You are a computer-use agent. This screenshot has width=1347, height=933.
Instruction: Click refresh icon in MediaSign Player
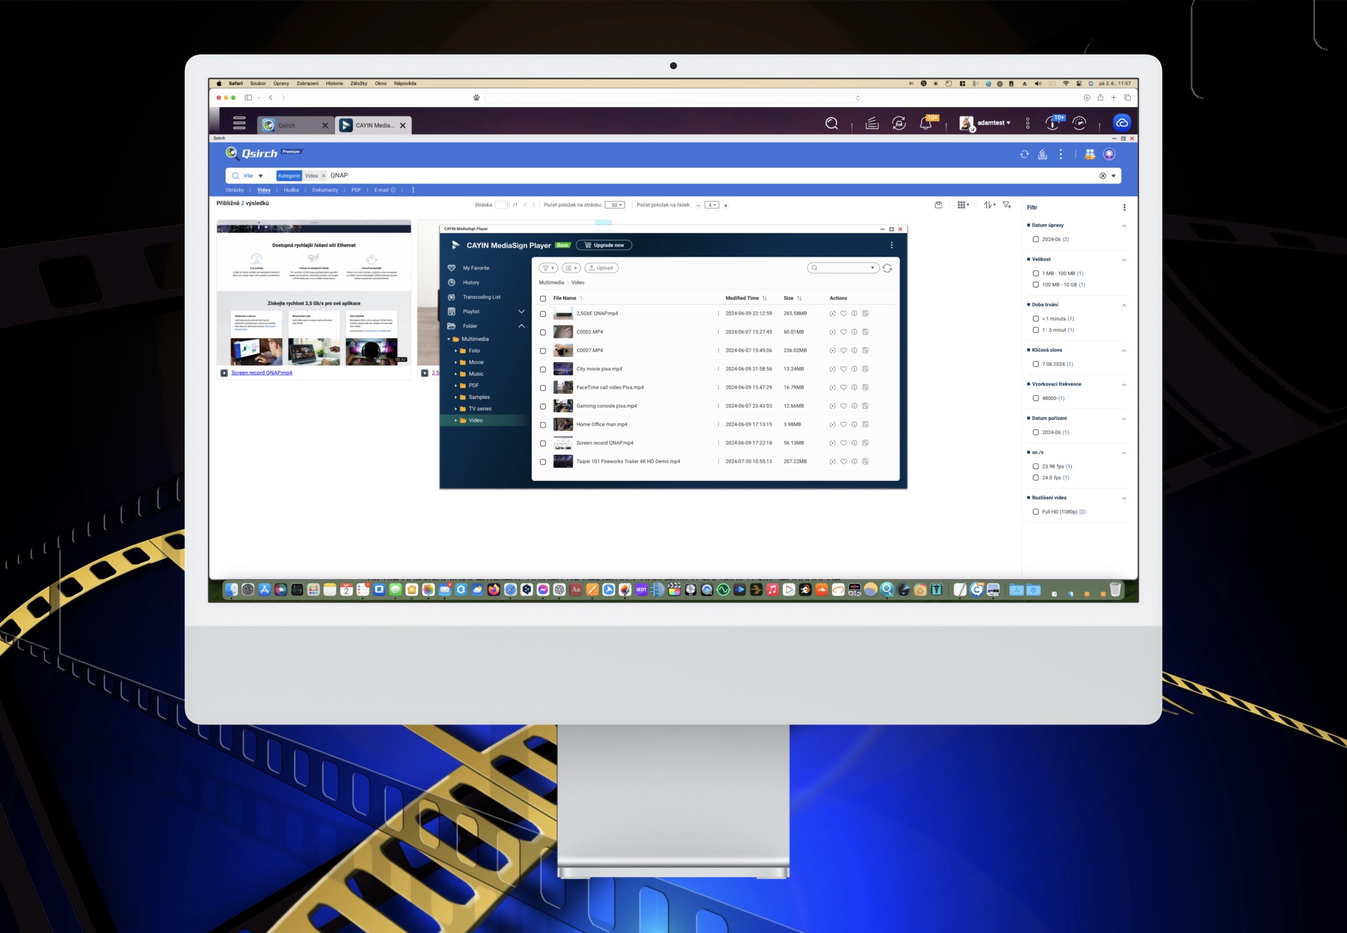[887, 268]
